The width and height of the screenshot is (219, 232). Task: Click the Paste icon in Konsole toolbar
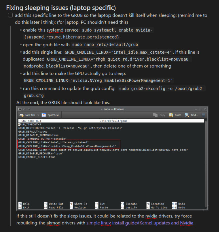tap(171, 115)
